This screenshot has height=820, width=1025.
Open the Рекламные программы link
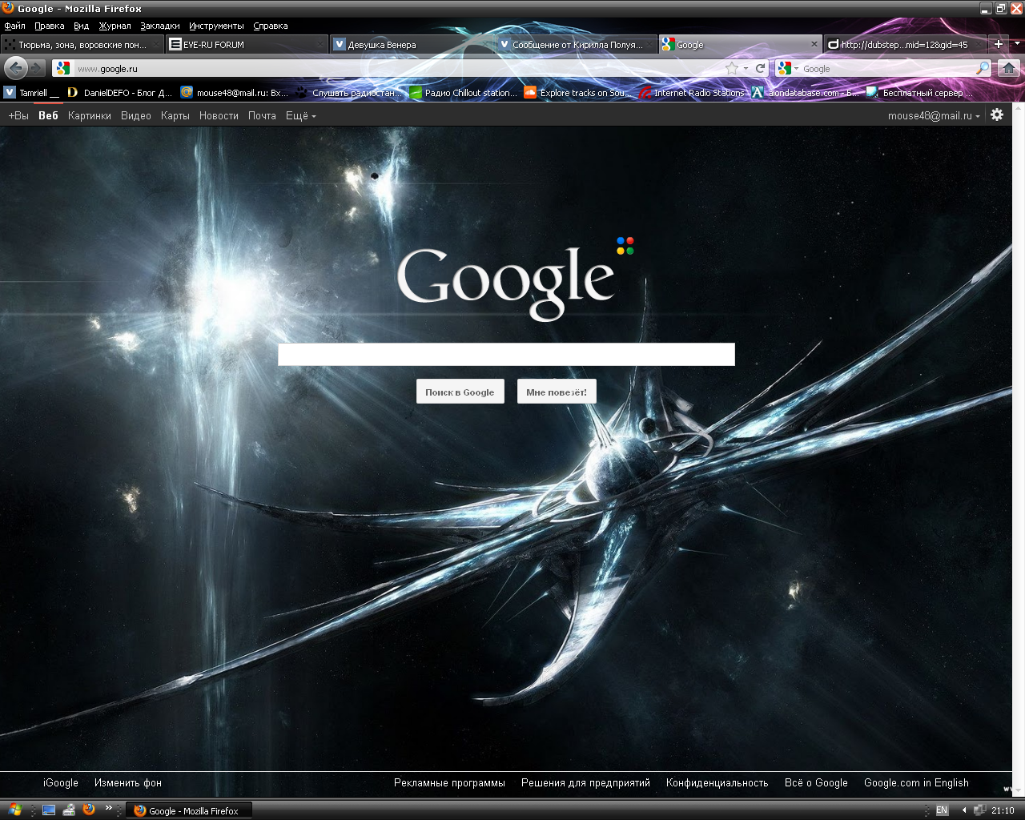click(449, 782)
